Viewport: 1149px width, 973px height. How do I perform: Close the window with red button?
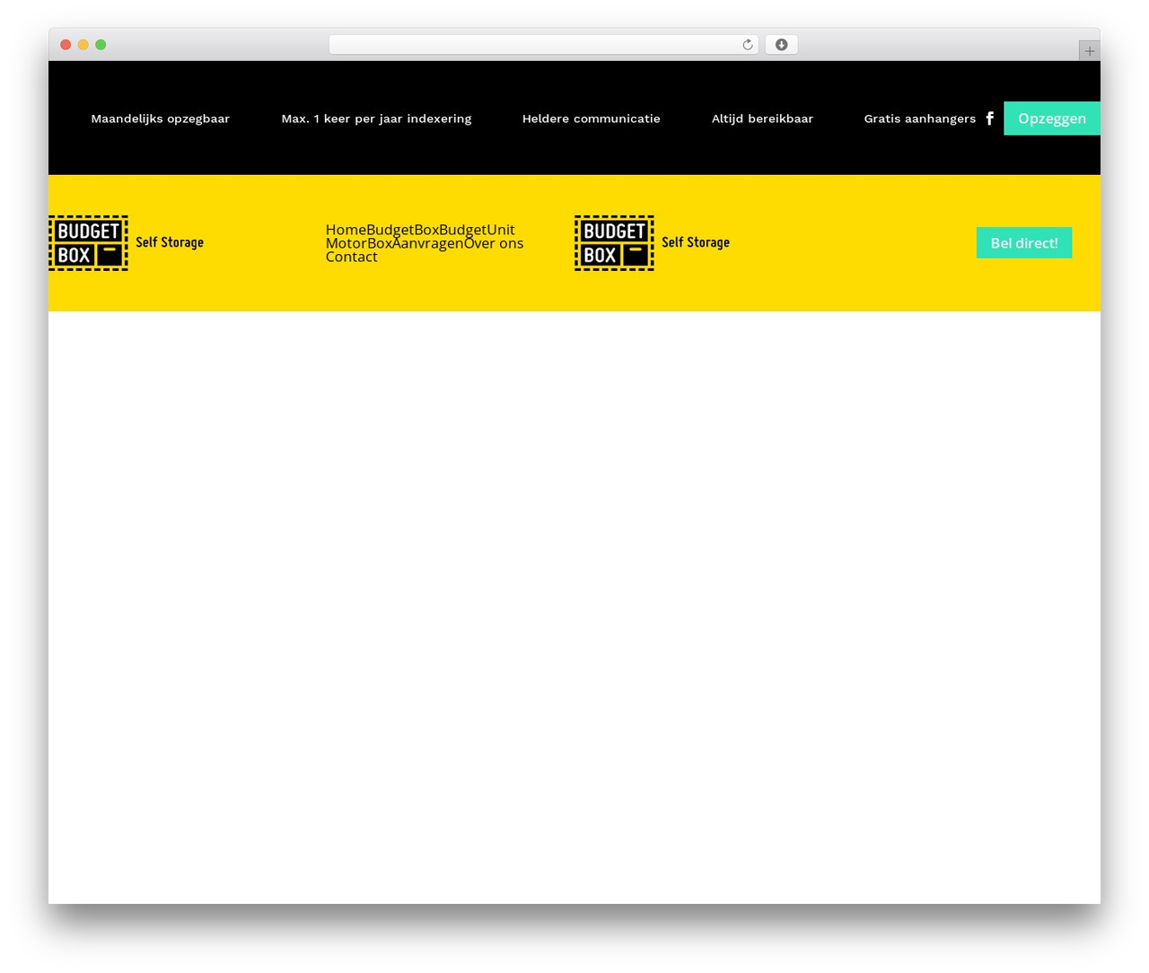click(66, 45)
